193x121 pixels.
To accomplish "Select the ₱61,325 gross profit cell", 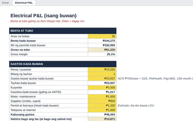I will [x=102, y=50].
